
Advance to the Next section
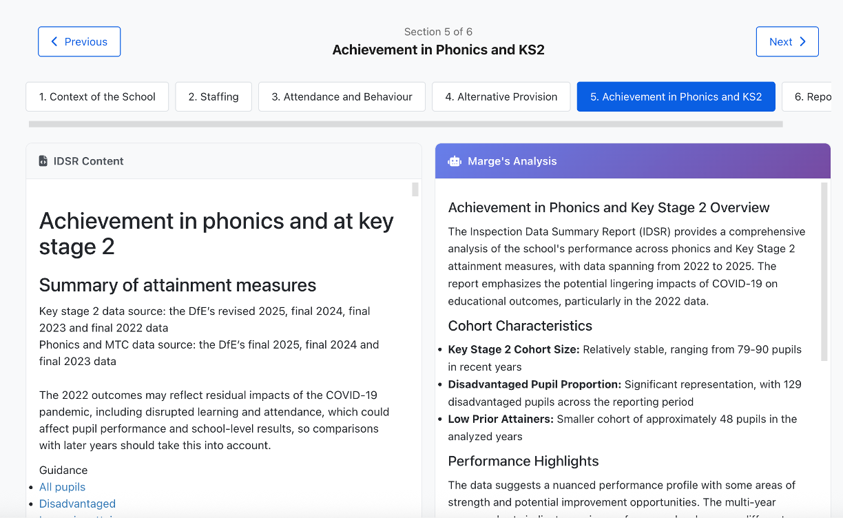(787, 42)
